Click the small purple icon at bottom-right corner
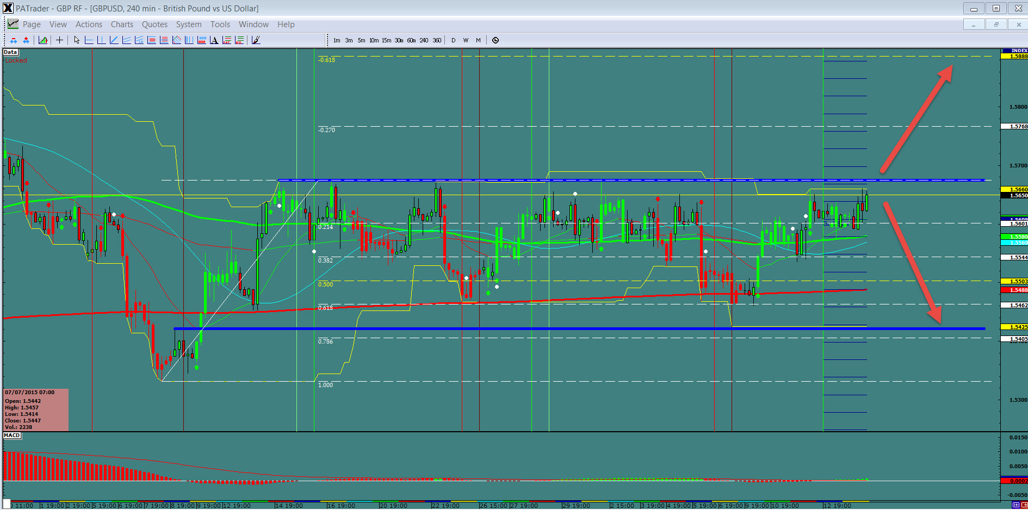 tap(1016, 505)
